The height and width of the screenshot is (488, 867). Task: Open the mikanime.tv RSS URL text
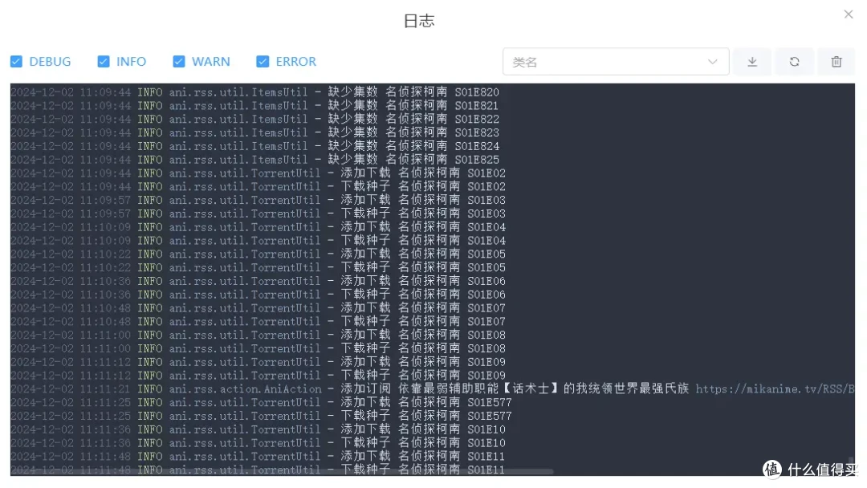tap(775, 389)
